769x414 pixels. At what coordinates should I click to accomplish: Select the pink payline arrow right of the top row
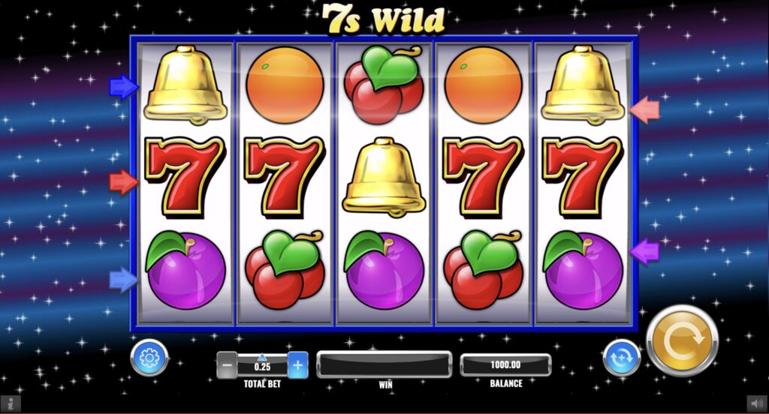coord(644,109)
